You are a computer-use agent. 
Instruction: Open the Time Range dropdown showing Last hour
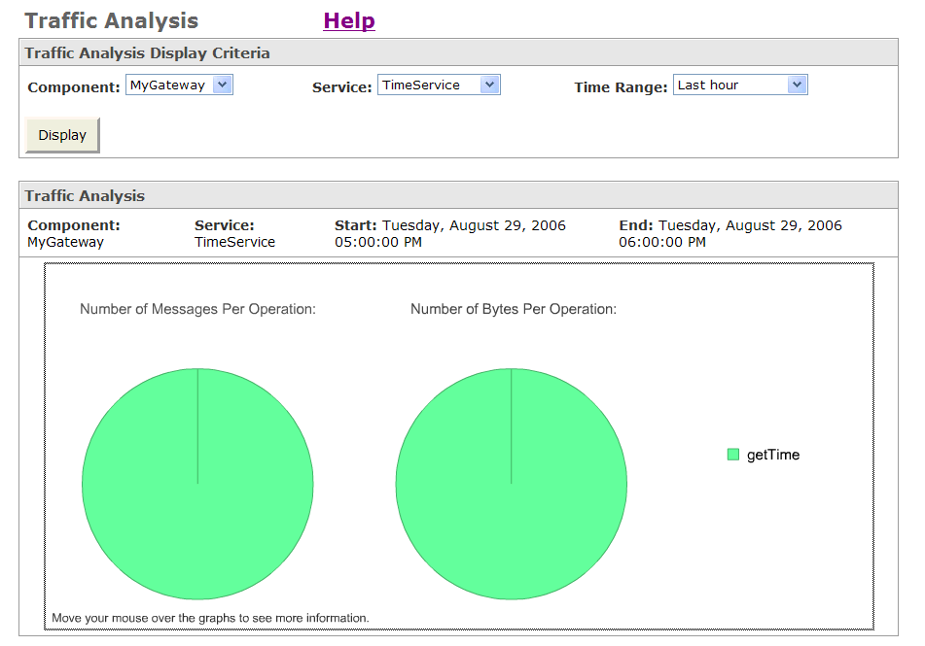point(740,85)
